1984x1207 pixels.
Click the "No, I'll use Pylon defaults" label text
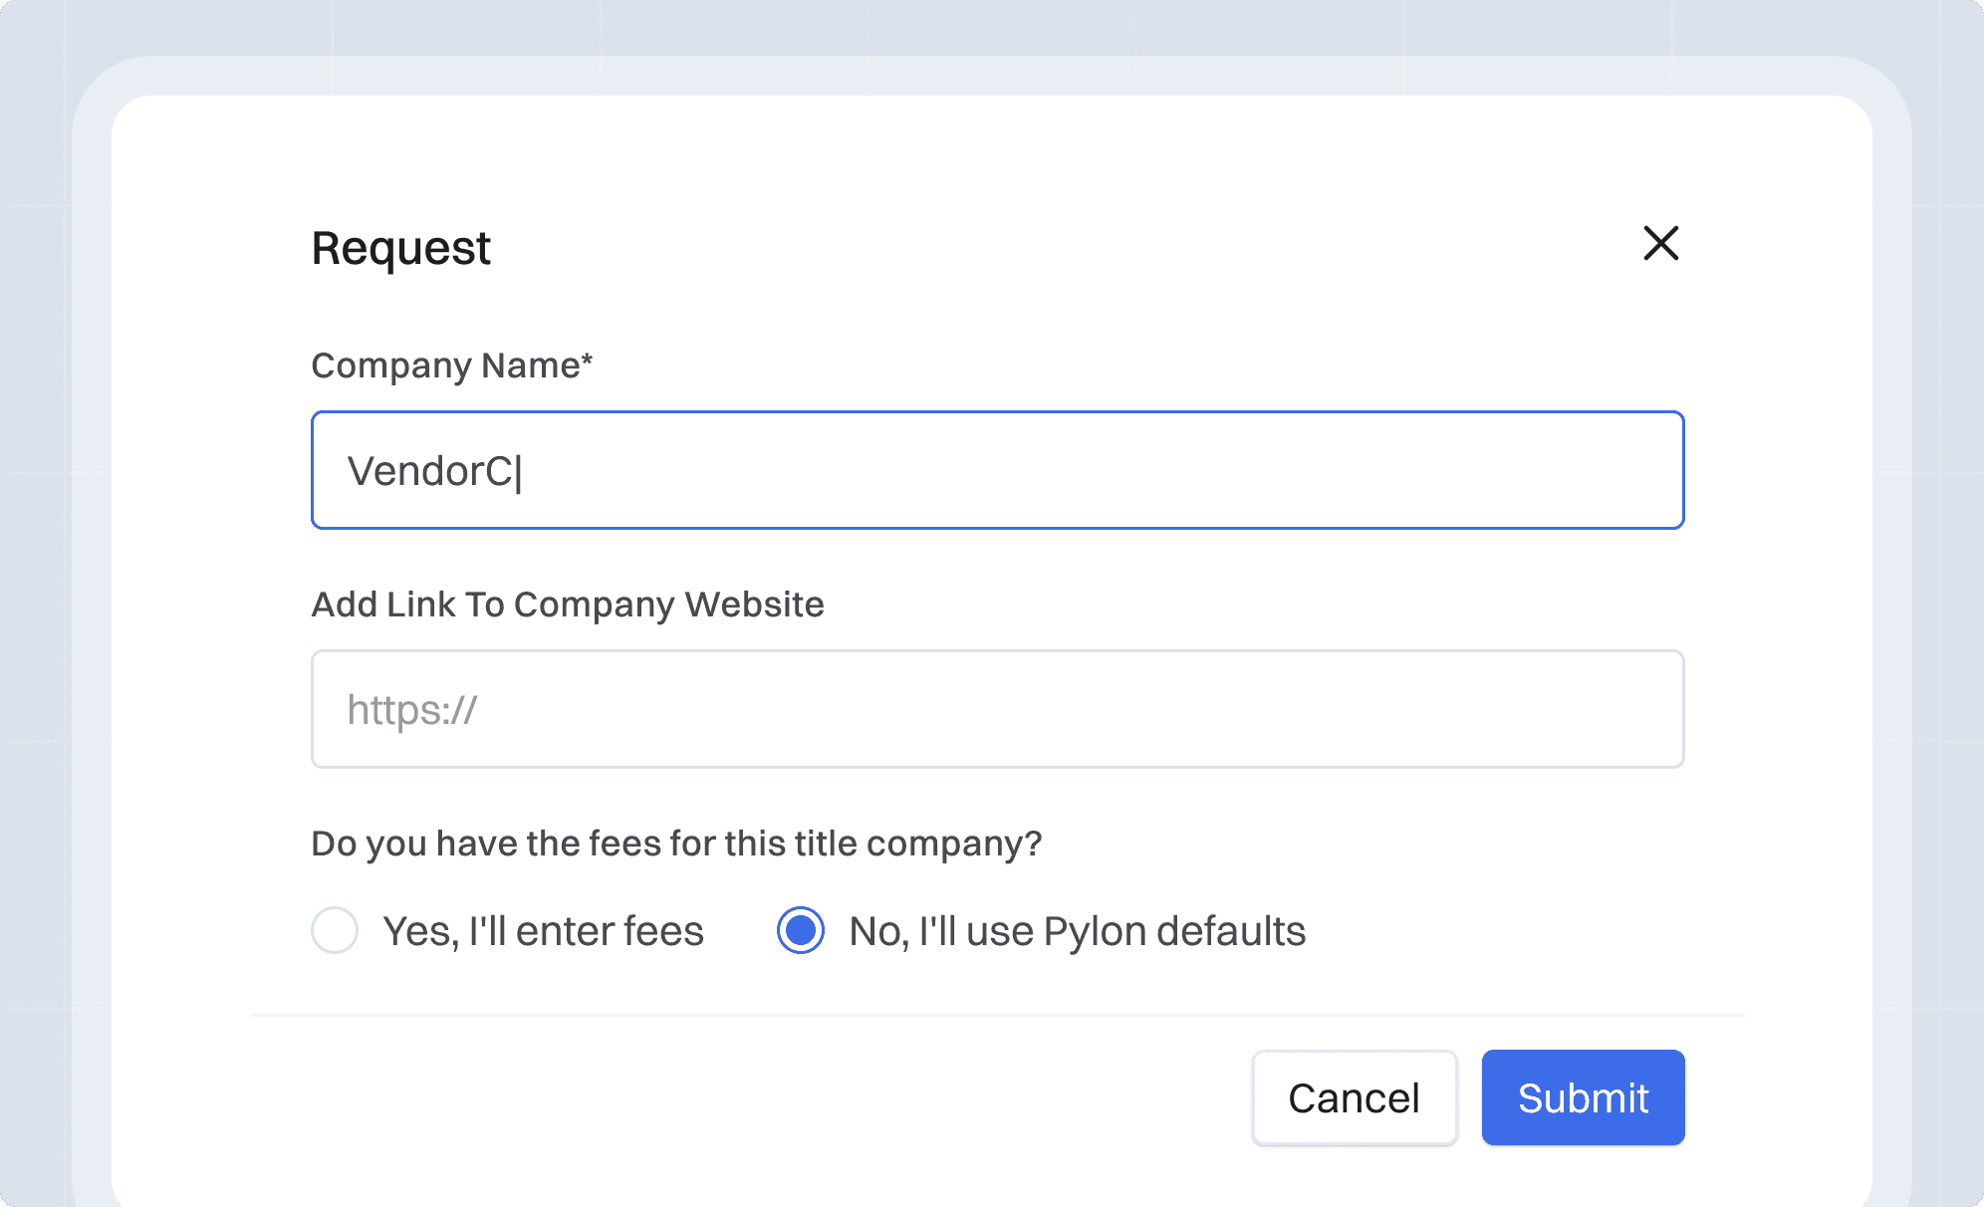pyautogui.click(x=1077, y=931)
